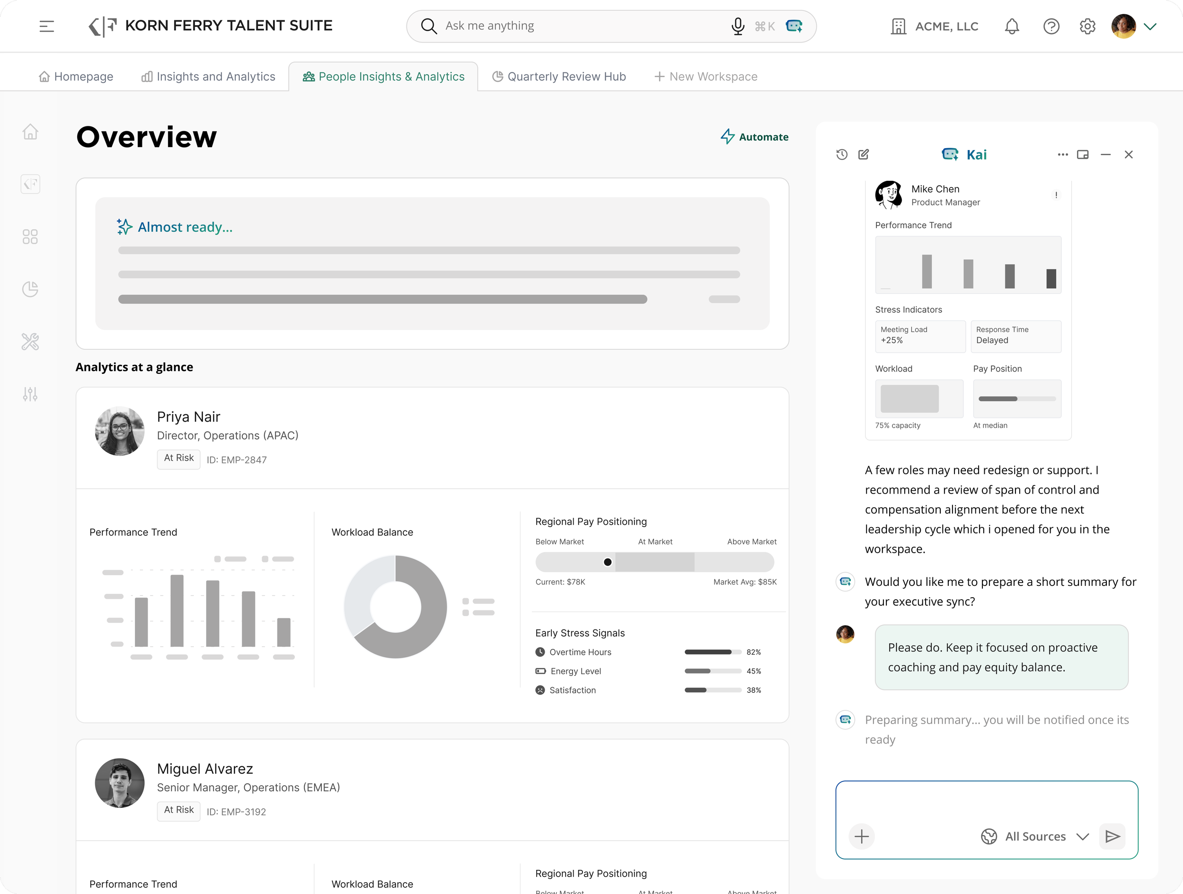This screenshot has height=894, width=1183.
Task: Click the sliders settings sidebar icon
Action: (x=30, y=394)
